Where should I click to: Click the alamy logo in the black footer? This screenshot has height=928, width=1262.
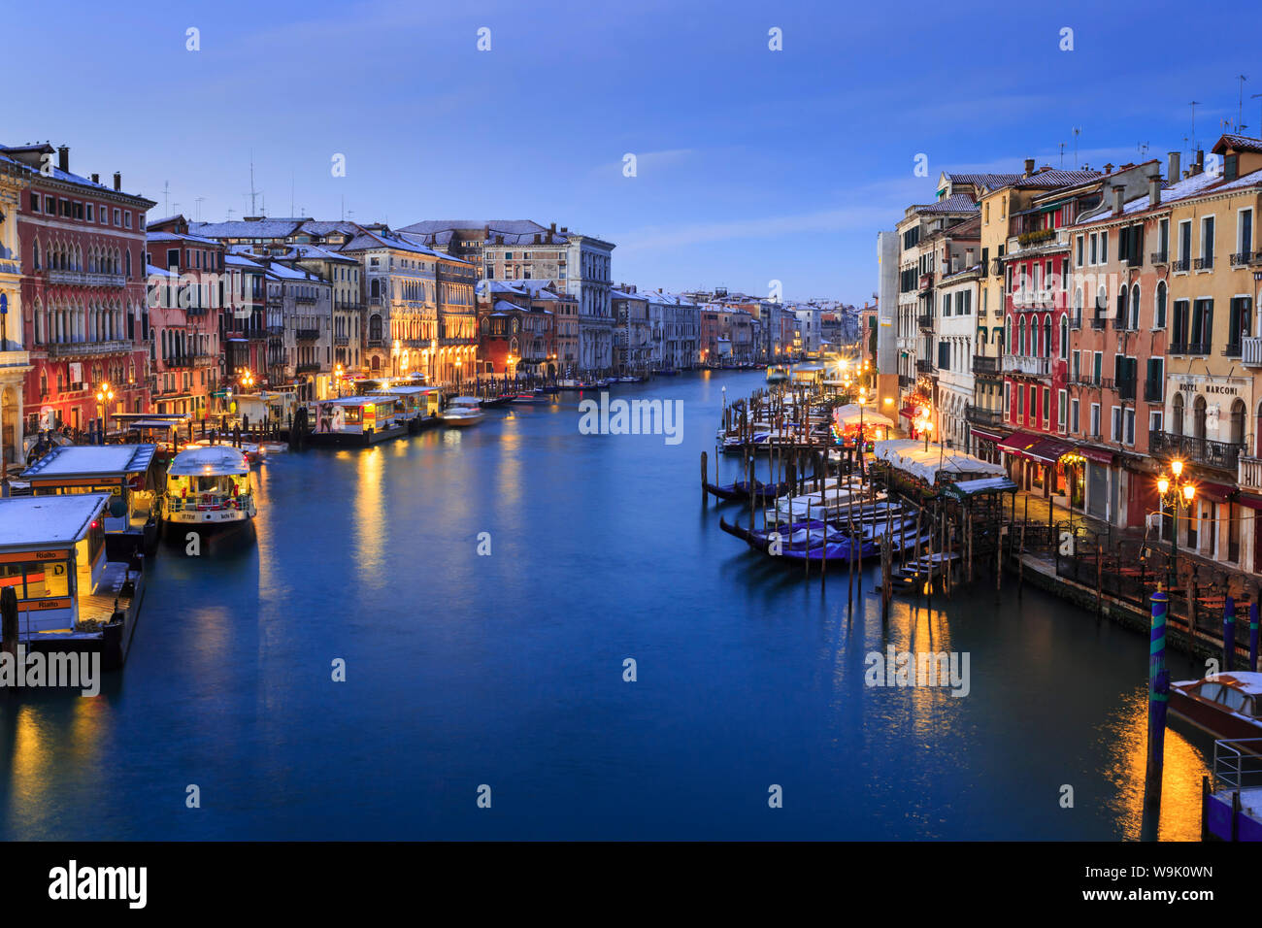pyautogui.click(x=98, y=883)
